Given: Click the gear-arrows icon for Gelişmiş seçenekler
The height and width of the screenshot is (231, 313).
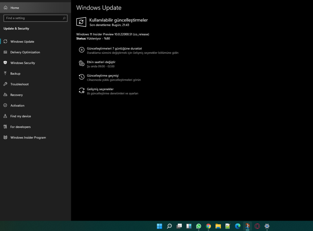Looking at the screenshot, I should (81, 91).
